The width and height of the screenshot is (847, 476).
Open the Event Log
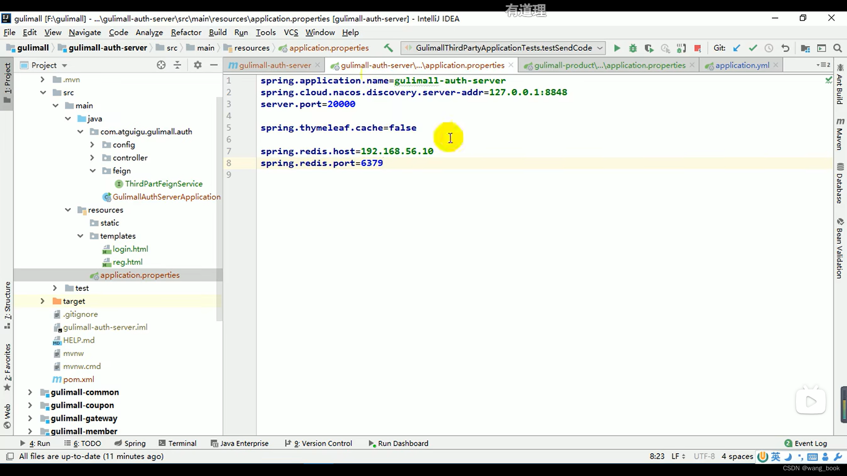tap(806, 443)
